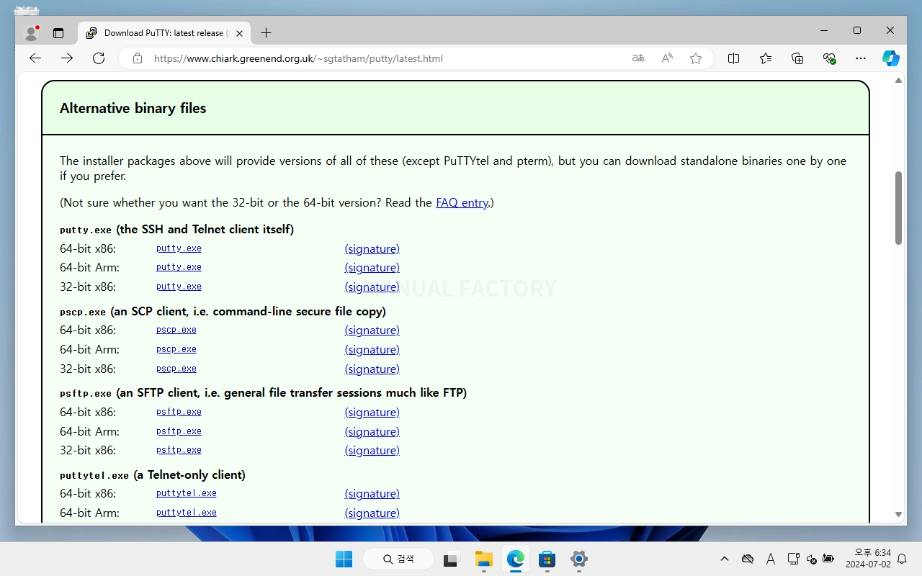Open clock and date 2024-07-02

868,559
